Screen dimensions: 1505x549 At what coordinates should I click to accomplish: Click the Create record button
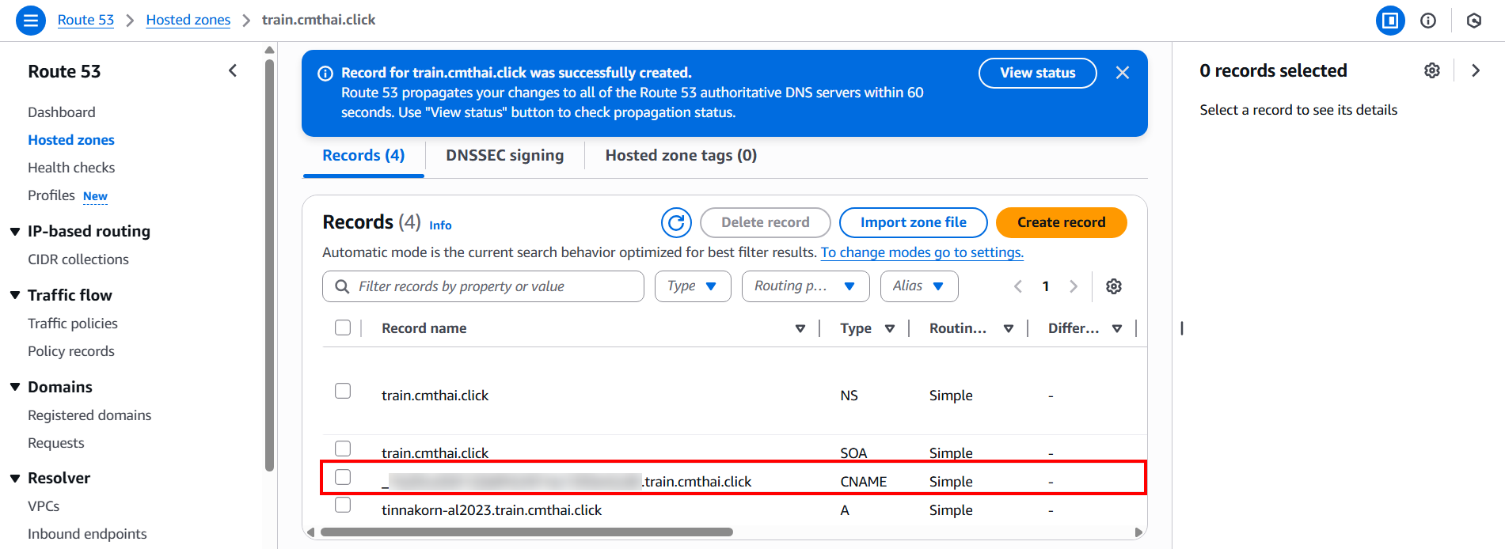(1061, 223)
